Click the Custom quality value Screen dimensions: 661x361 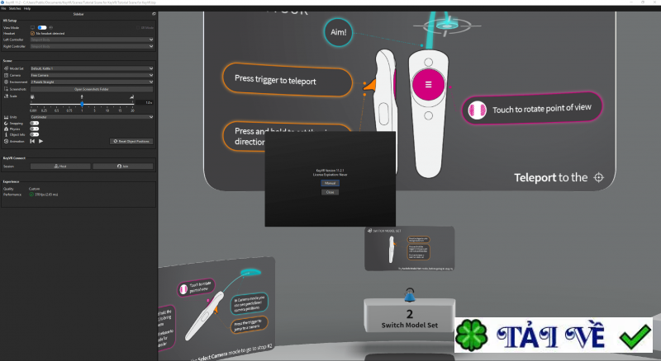click(34, 189)
